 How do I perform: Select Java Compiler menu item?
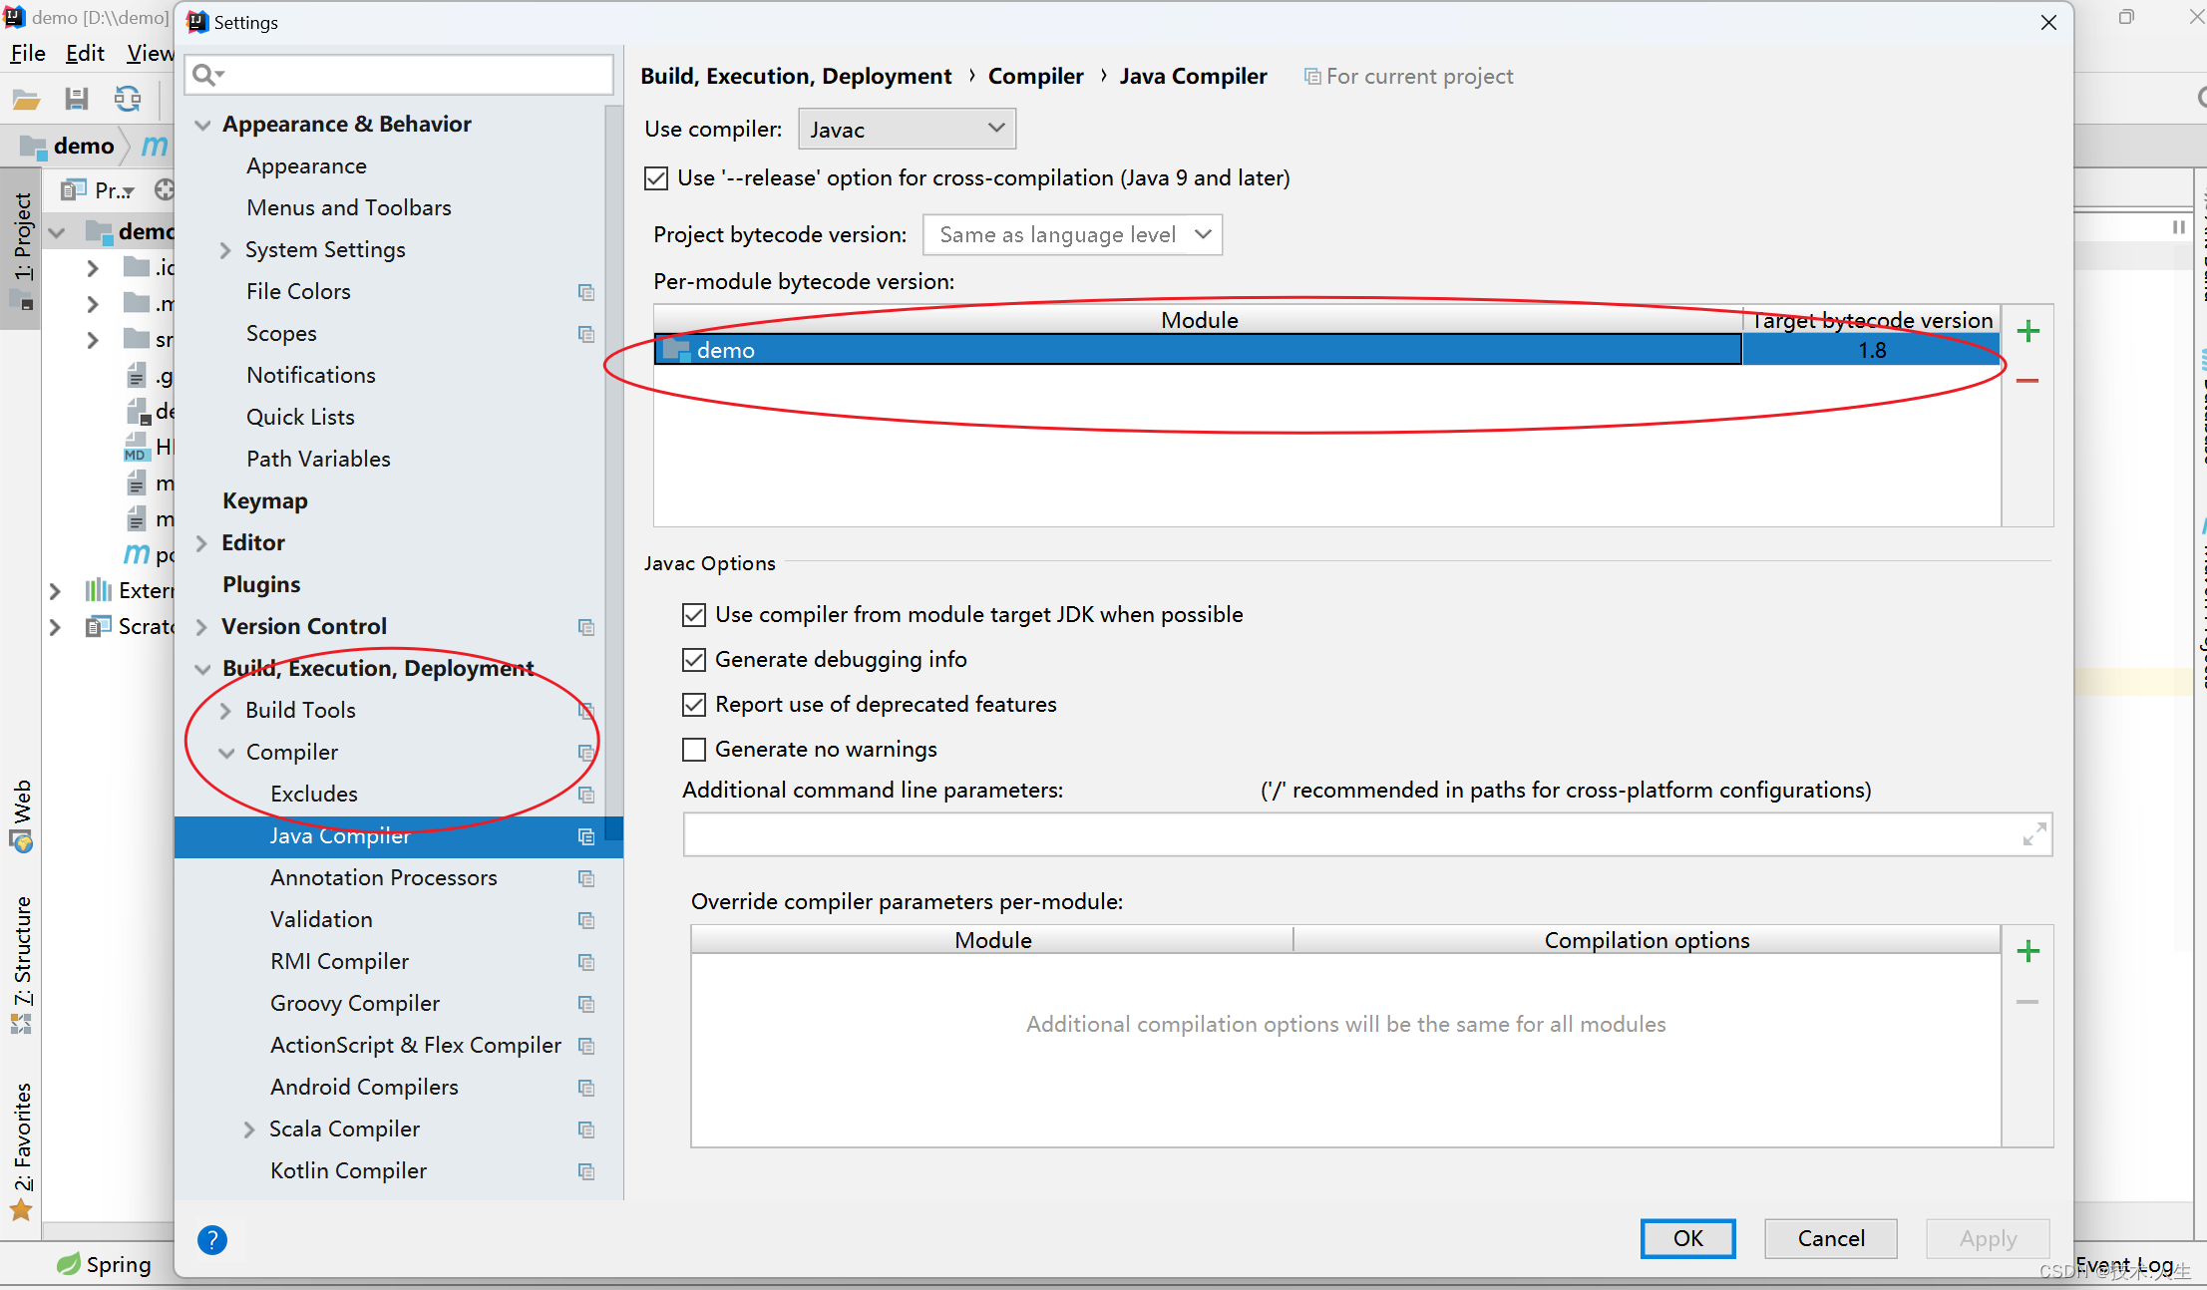(x=339, y=835)
